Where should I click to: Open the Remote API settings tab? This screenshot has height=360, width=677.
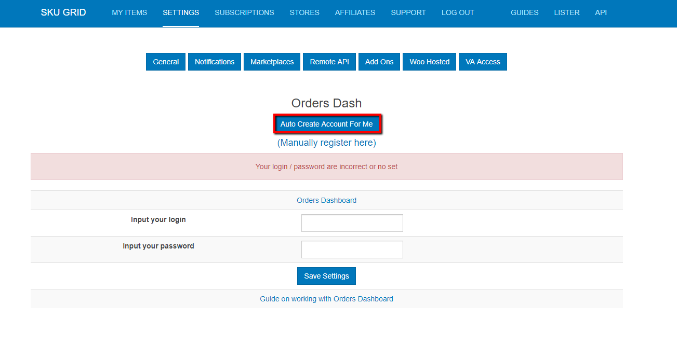(x=329, y=62)
